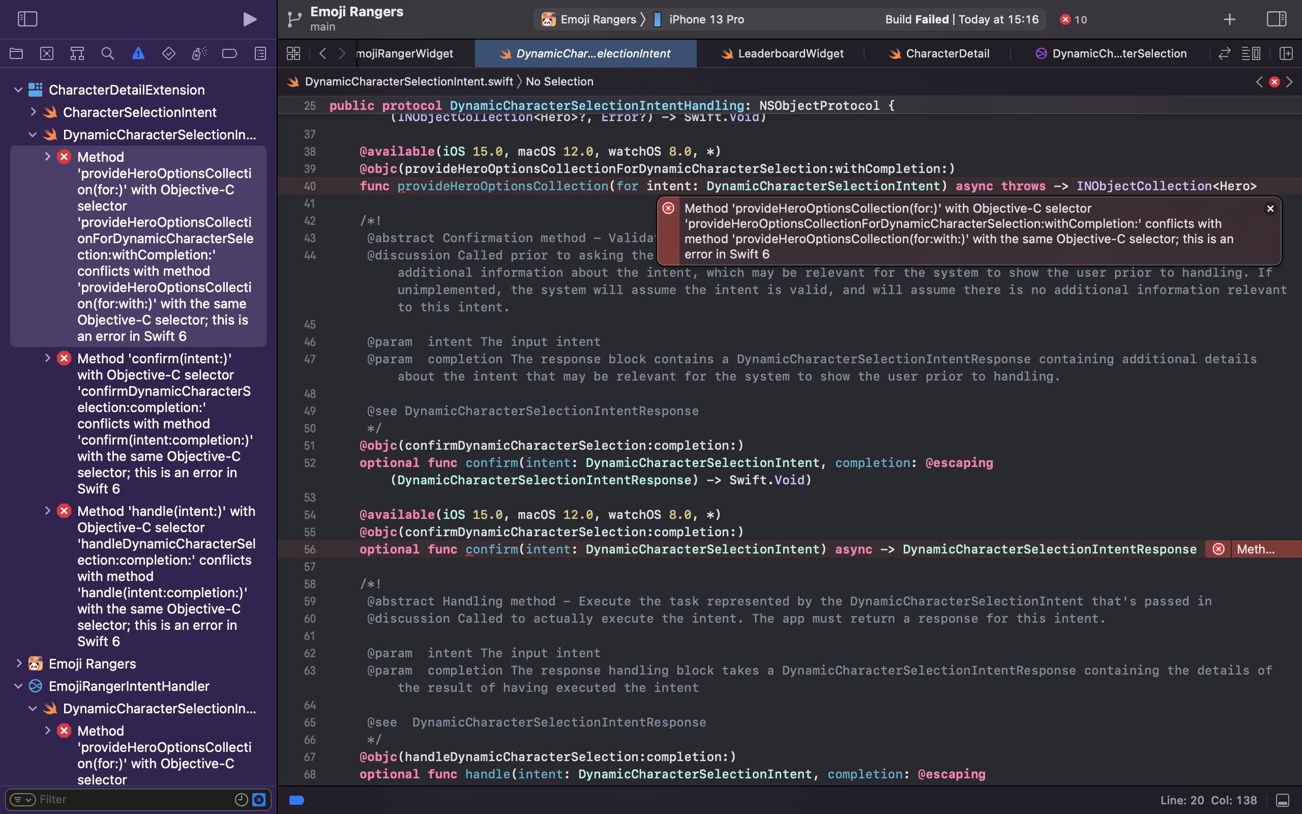
Task: Click the iPhone 13 Pro destination selector
Action: coord(706,19)
